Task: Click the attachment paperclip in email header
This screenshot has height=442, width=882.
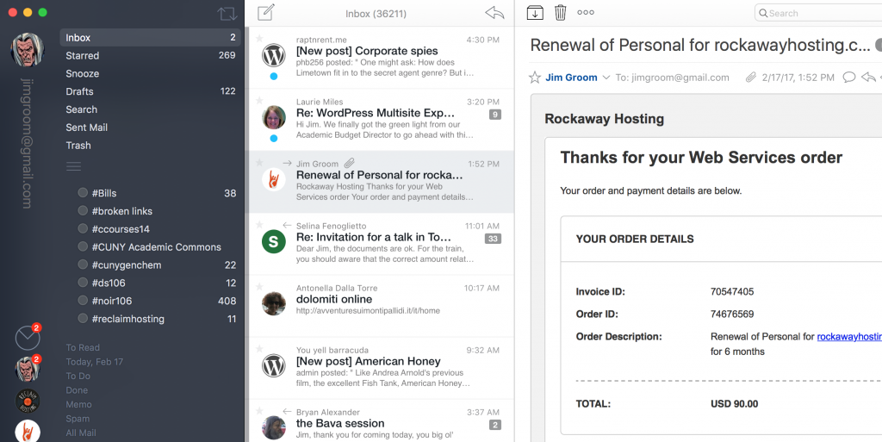Action: pyautogui.click(x=751, y=78)
